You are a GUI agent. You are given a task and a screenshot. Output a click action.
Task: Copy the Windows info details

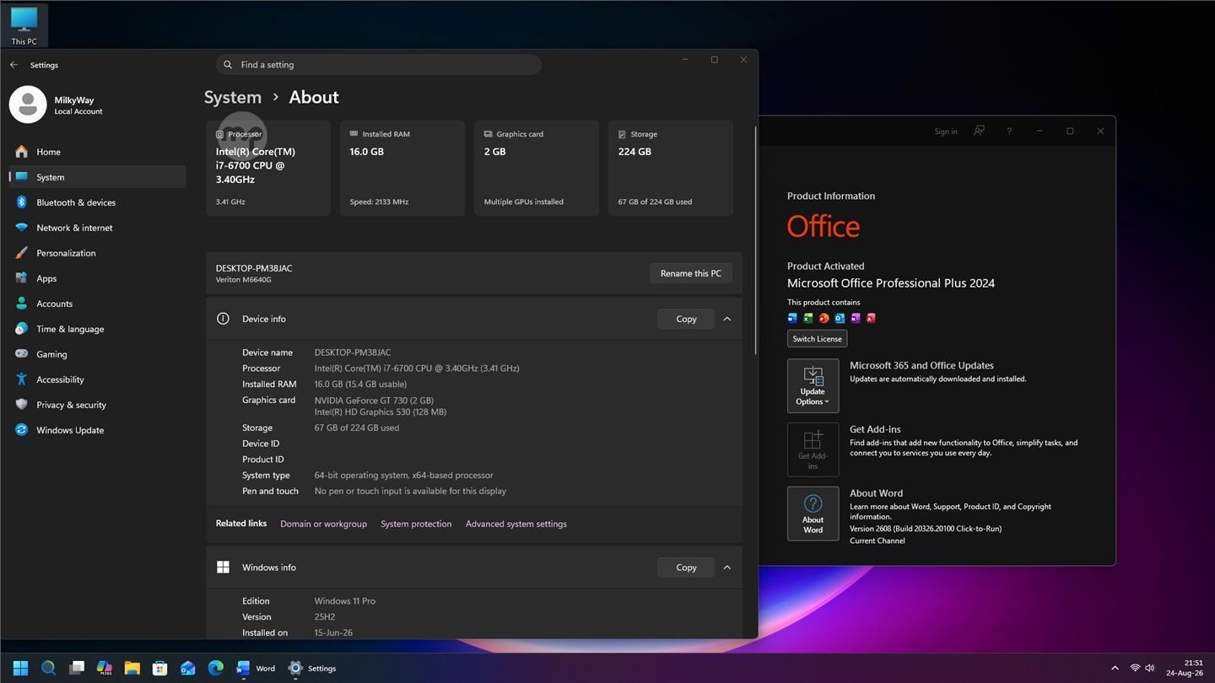(x=686, y=567)
